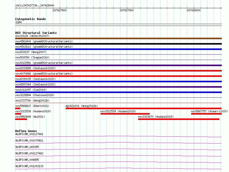Click the NLRP3|NM_001127461 transcript label
This screenshot has width=229, height=172.
[x=29, y=134]
